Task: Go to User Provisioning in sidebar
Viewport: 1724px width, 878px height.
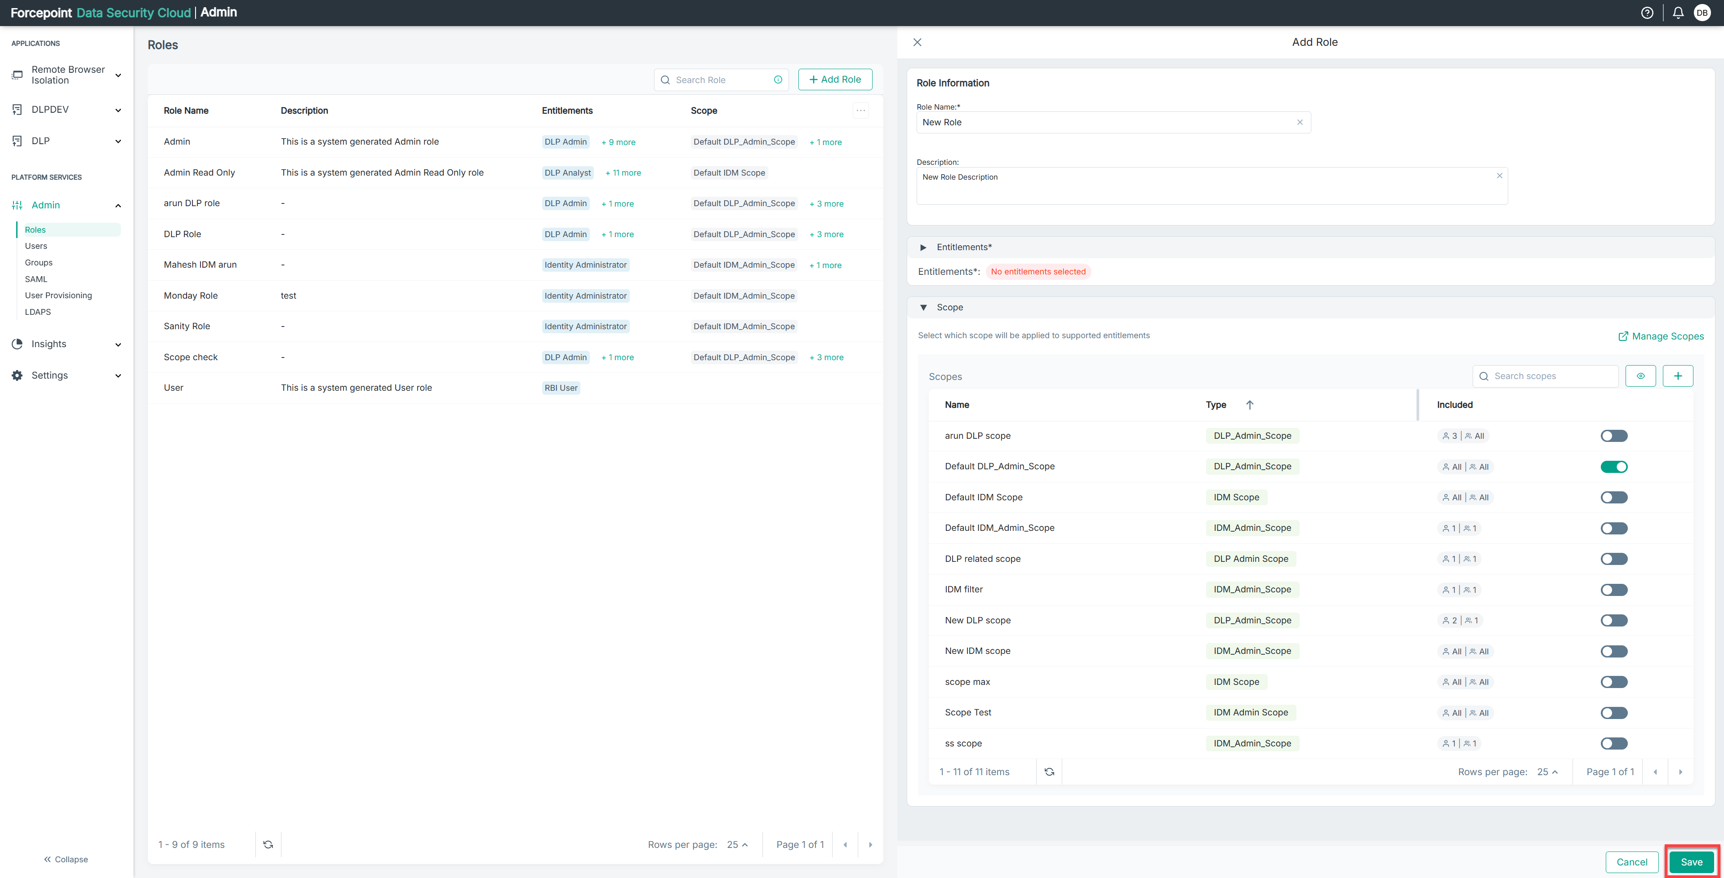Action: point(58,296)
